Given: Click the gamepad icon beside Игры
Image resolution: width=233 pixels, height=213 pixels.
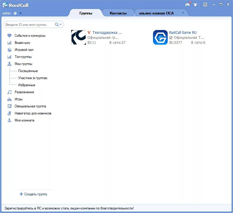Looking at the screenshot, I should (x=9, y=99).
